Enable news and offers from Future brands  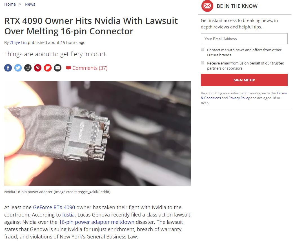(x=202, y=50)
